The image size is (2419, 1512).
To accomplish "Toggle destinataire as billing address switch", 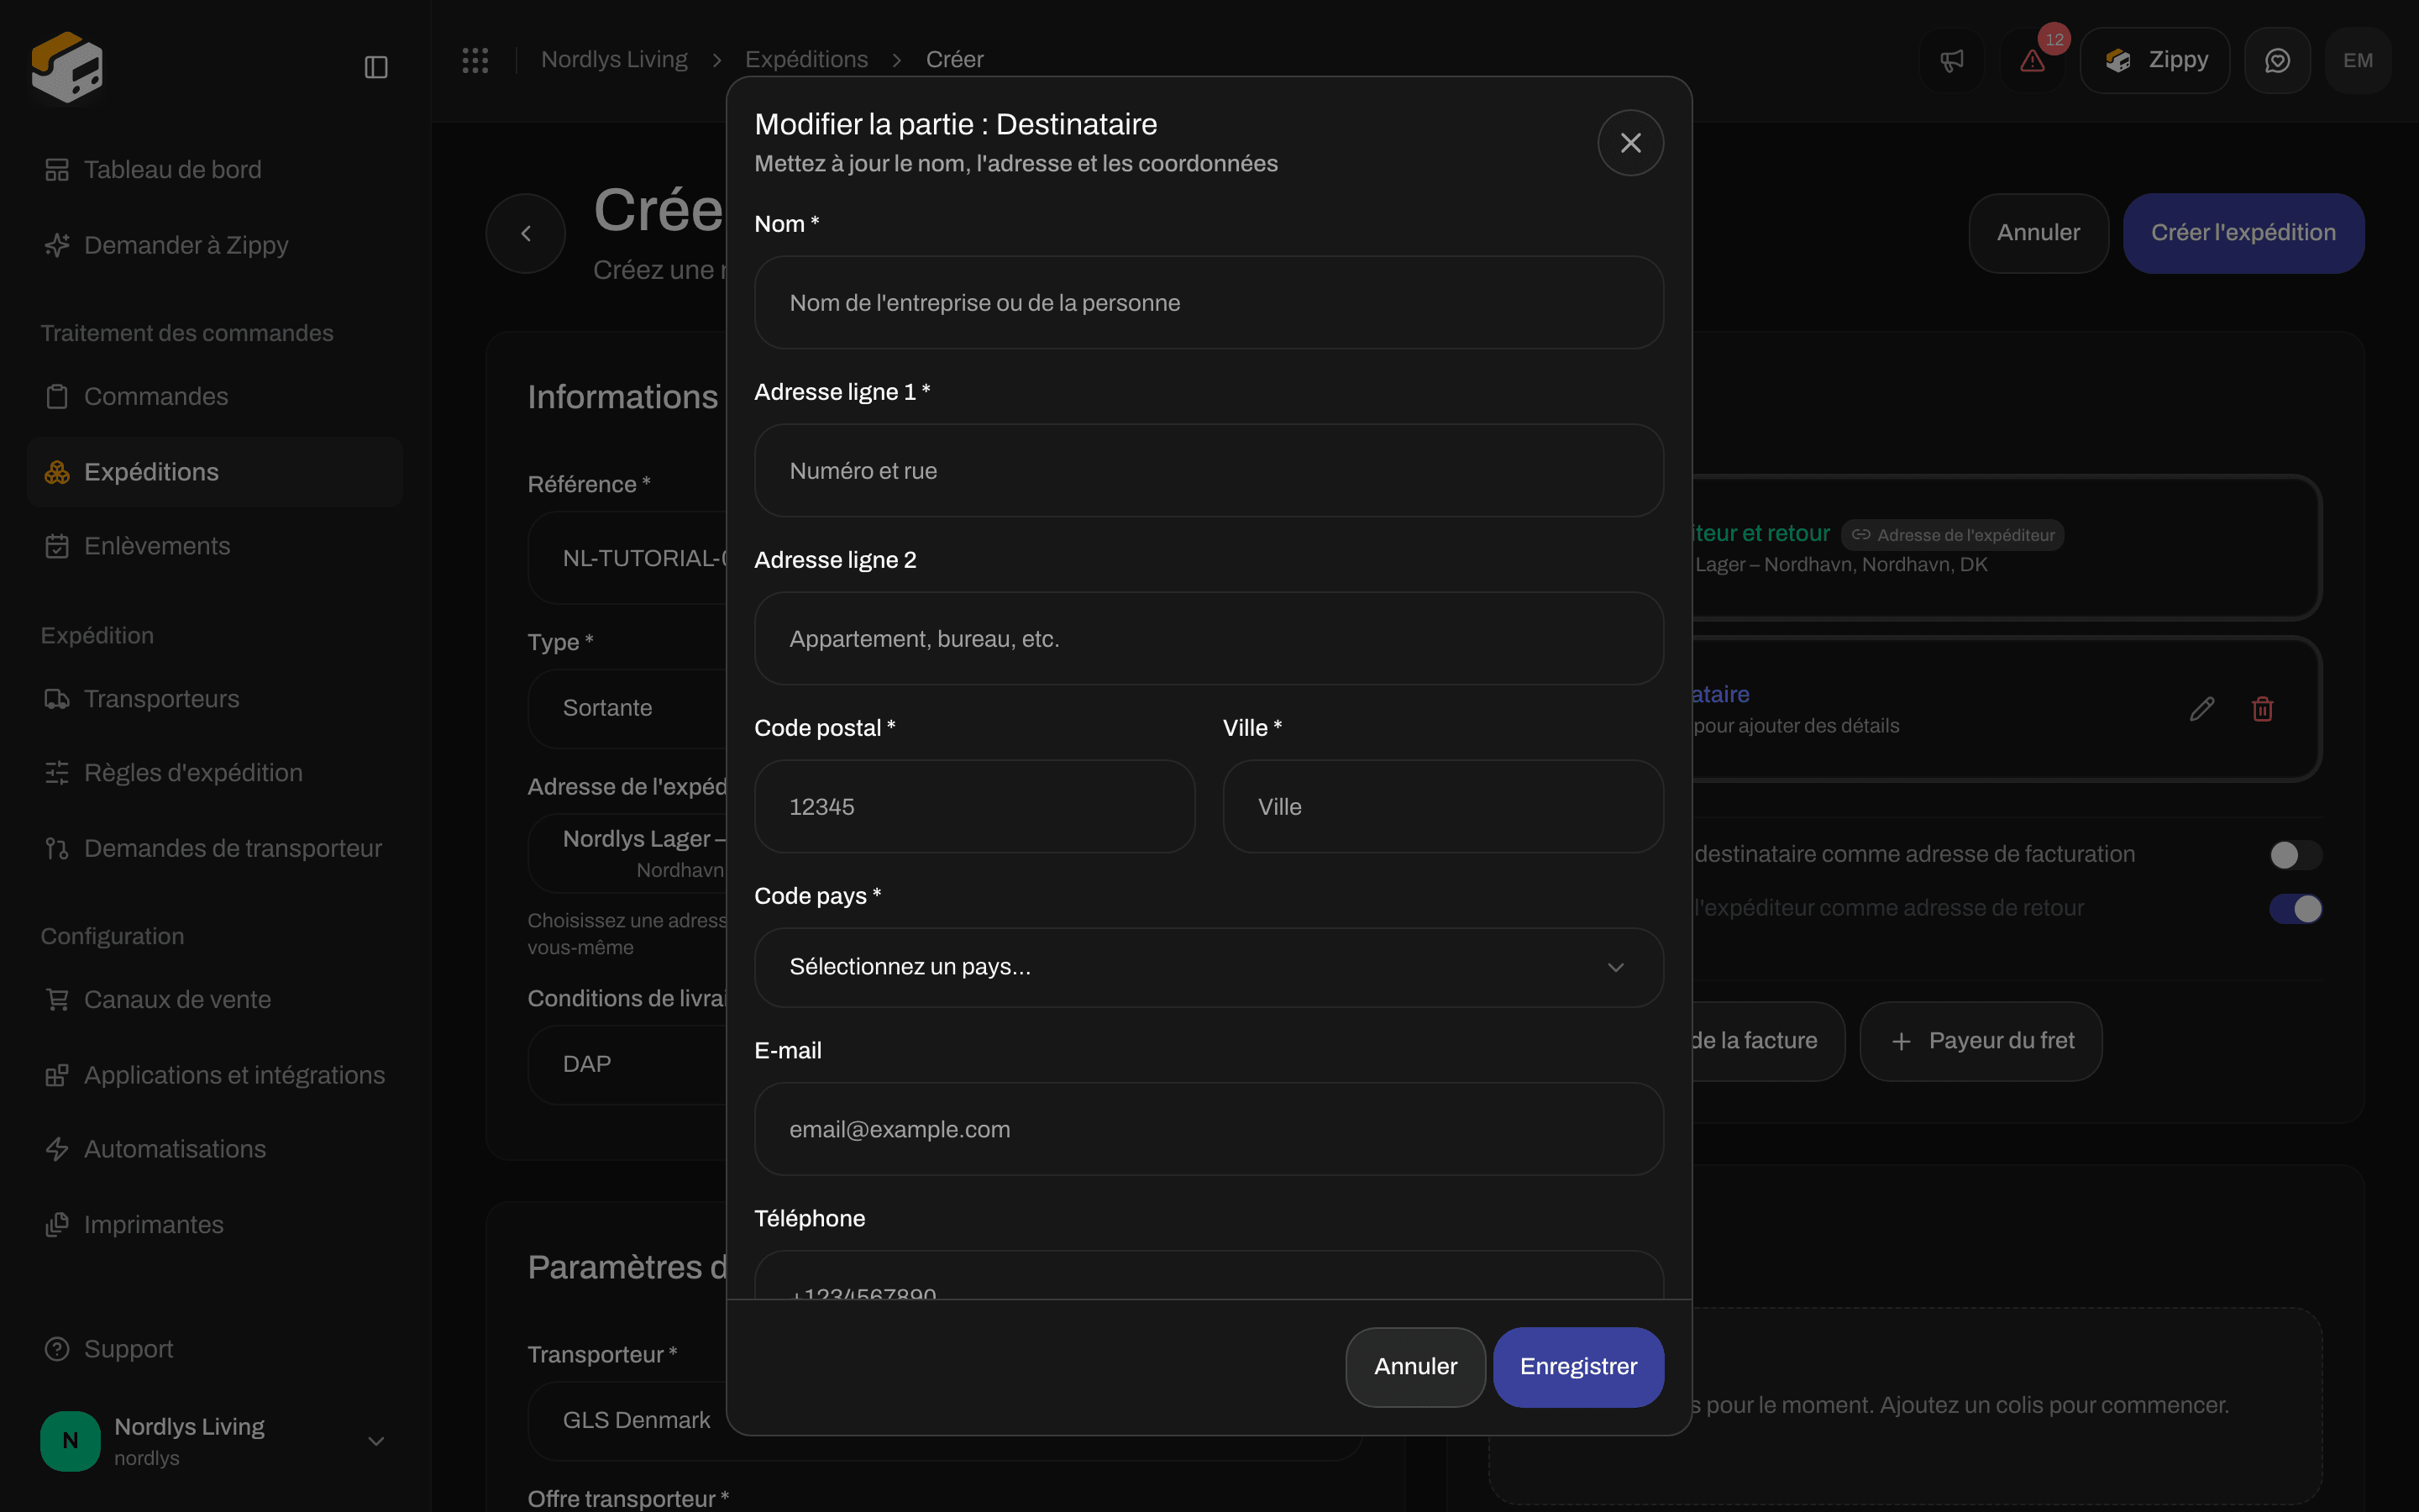I will coord(2295,855).
